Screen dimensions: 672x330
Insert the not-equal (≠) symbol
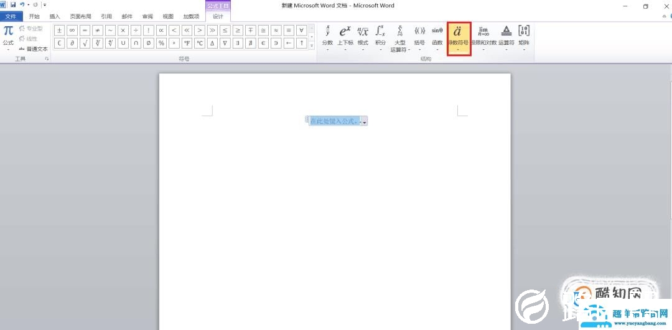(x=98, y=31)
